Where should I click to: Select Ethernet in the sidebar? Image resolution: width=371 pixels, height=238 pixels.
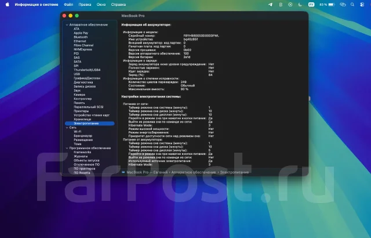pos(80,41)
